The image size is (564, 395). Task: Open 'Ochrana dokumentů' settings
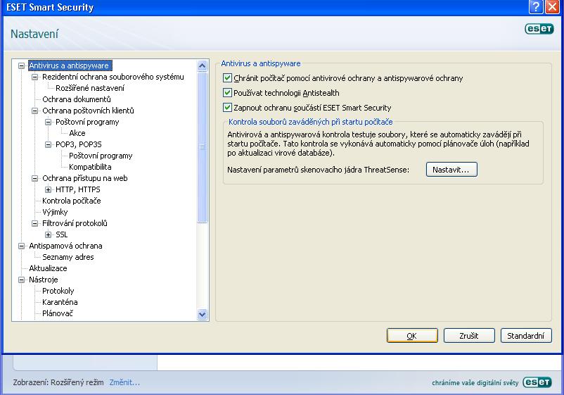click(77, 99)
